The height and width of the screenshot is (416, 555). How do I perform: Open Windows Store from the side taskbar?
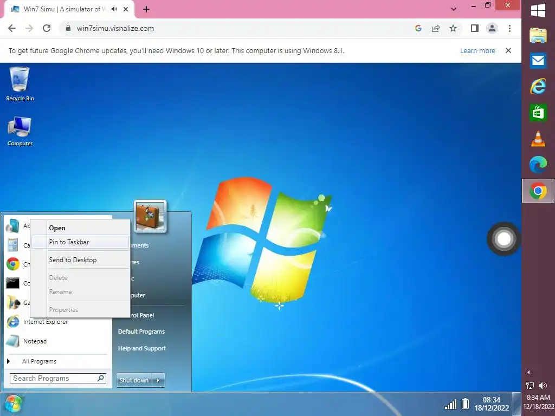pos(538,113)
